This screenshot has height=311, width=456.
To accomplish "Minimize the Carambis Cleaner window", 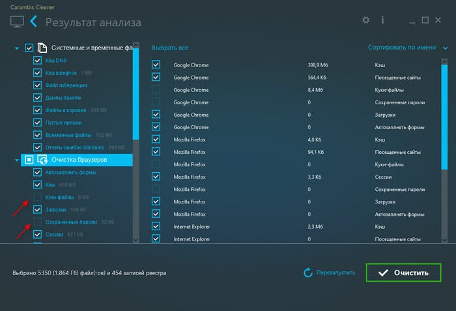I will pyautogui.click(x=412, y=21).
